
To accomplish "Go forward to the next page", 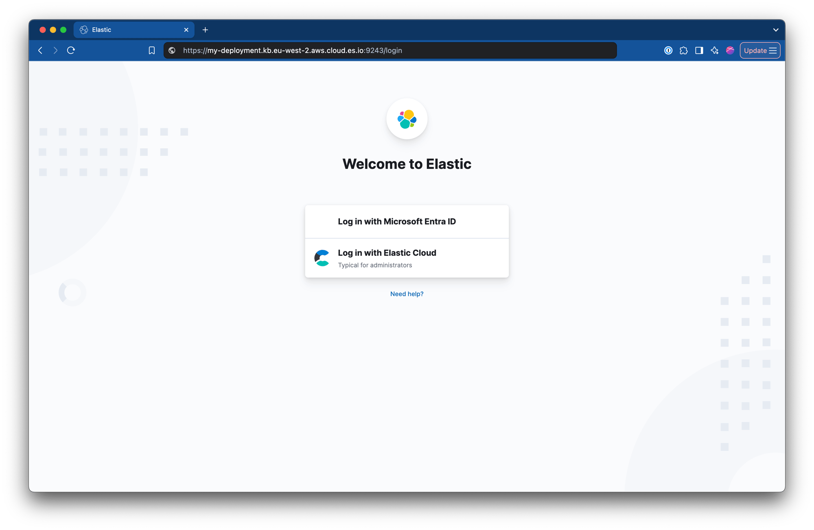I will coord(55,50).
